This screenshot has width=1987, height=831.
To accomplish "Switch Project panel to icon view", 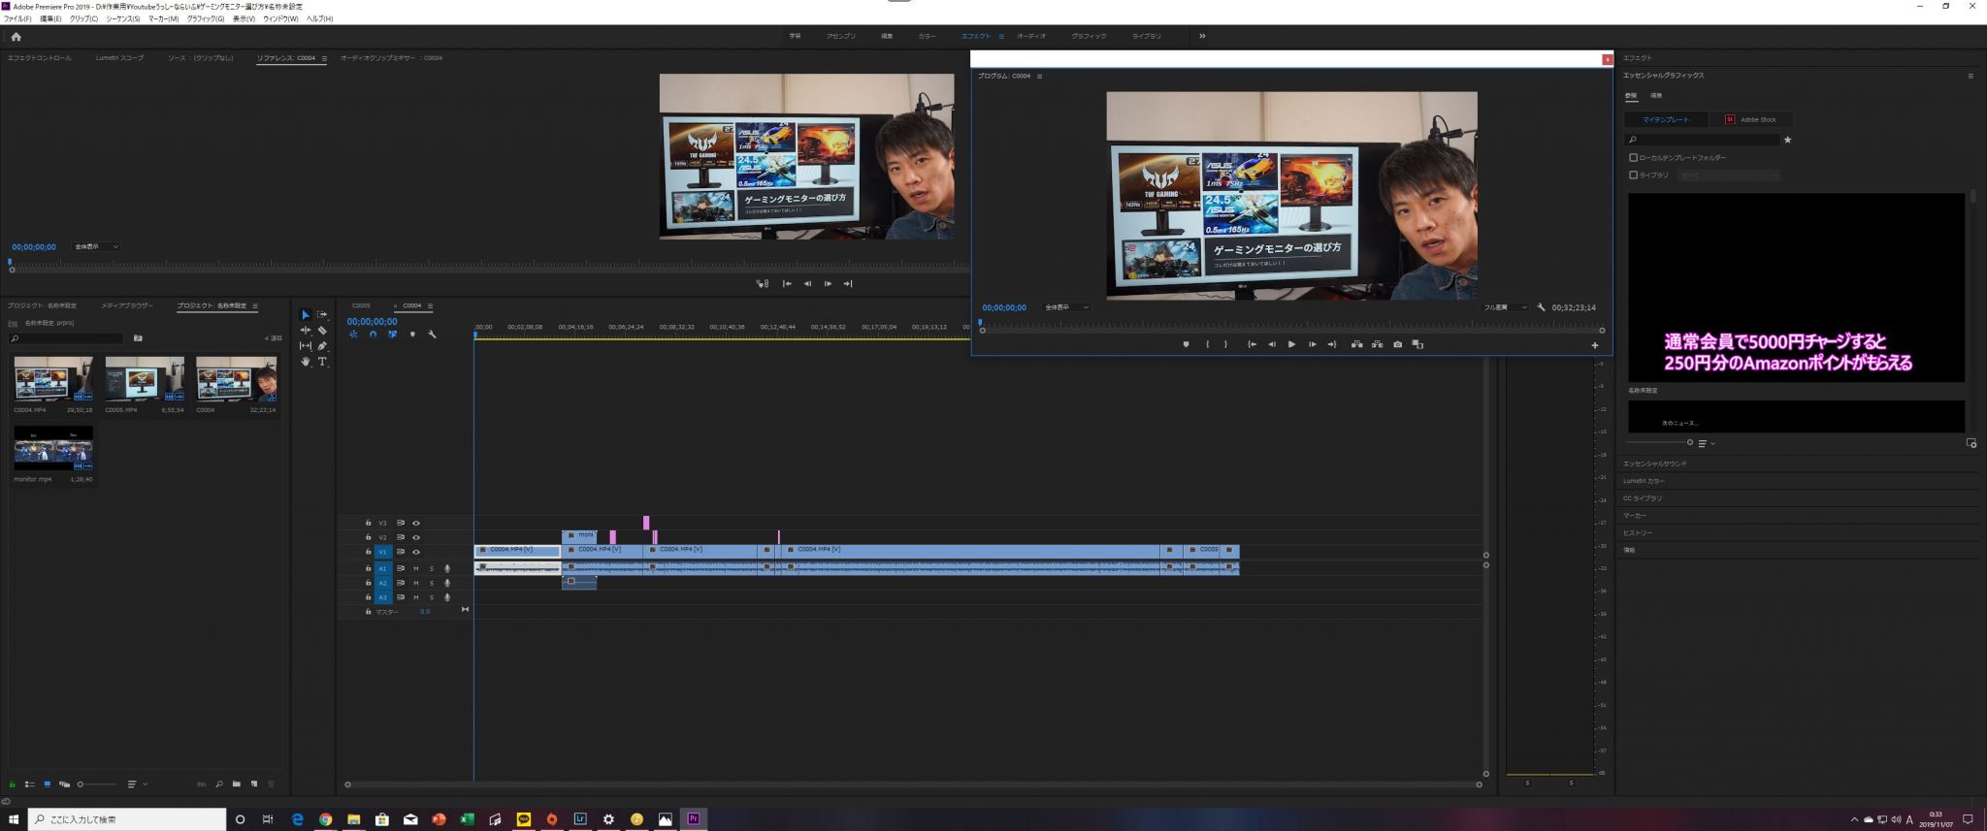I will 47,783.
